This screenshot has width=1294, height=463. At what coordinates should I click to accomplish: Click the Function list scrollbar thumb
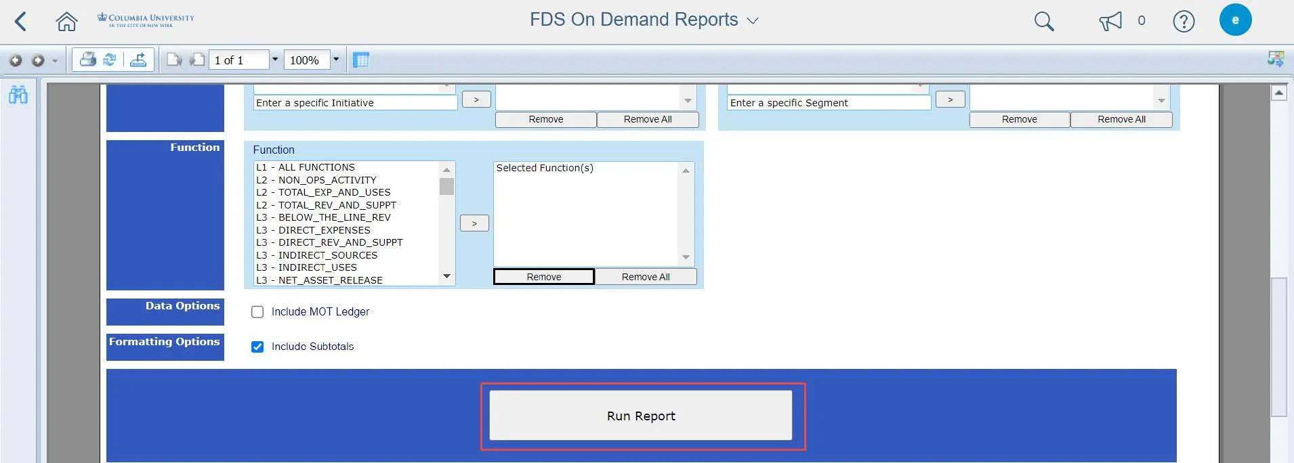pyautogui.click(x=446, y=186)
